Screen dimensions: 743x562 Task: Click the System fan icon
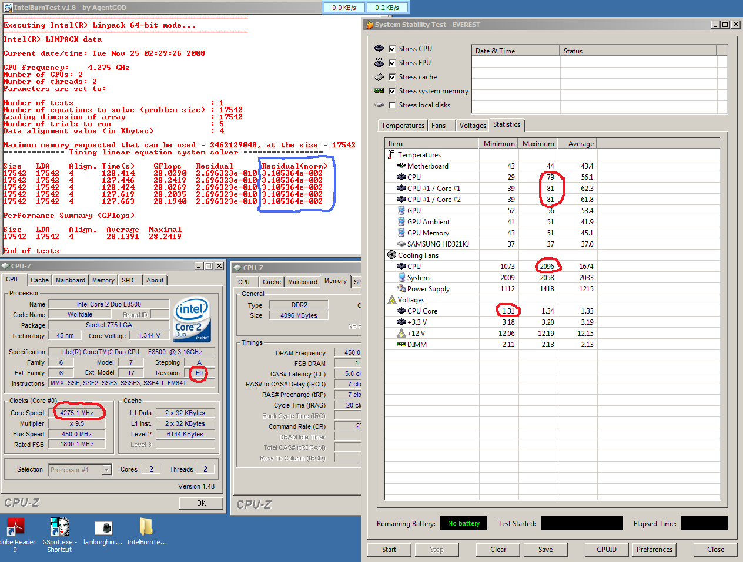401,278
